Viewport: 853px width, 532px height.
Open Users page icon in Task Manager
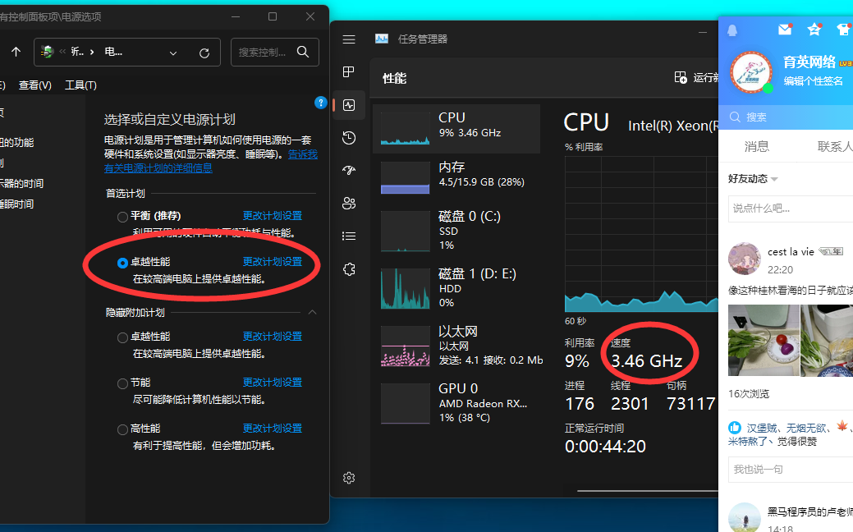click(x=349, y=204)
